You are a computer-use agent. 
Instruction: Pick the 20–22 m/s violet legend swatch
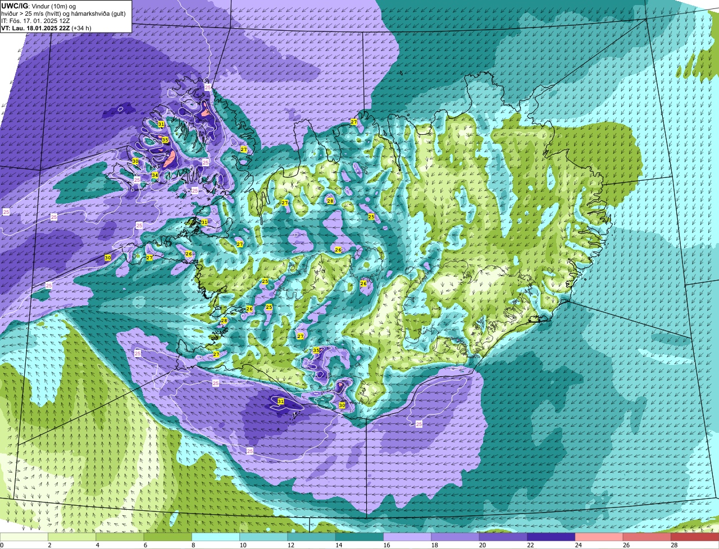point(504,537)
